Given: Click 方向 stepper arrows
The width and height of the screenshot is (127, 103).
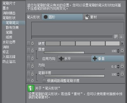Looking at the screenshot, I should [x=118, y=67].
